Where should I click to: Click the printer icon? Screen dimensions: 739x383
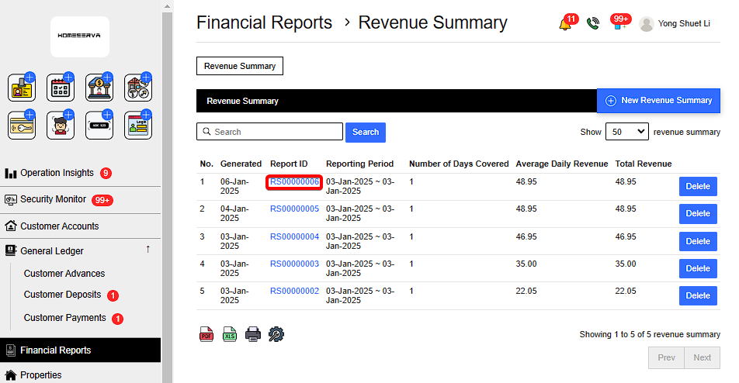click(253, 334)
